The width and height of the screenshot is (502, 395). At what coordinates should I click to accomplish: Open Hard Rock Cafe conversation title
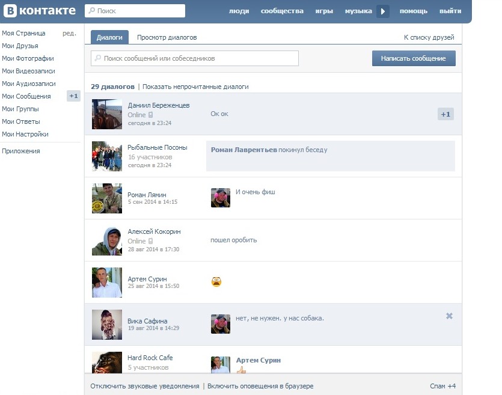[x=150, y=358]
